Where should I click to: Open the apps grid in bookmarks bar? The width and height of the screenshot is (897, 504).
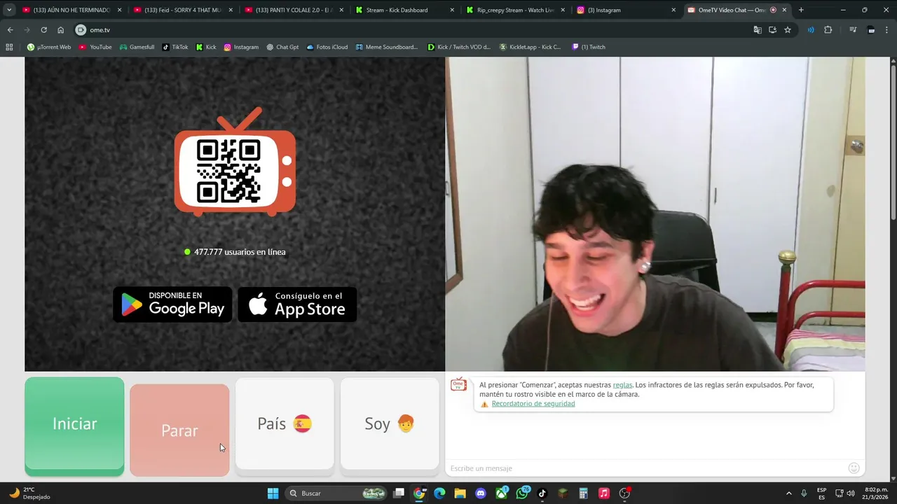click(9, 47)
